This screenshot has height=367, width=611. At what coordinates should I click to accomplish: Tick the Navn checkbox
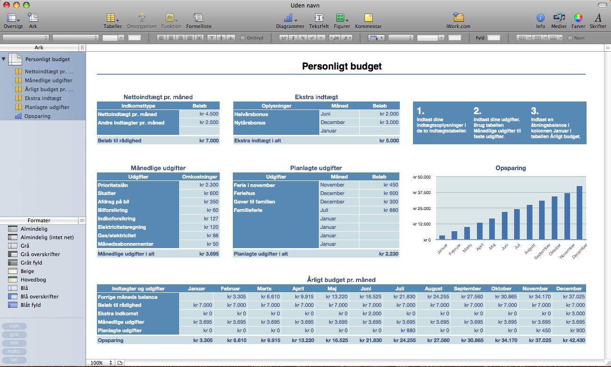571,38
